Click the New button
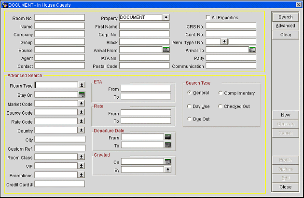This screenshot has width=304, height=198. pyautogui.click(x=285, y=115)
